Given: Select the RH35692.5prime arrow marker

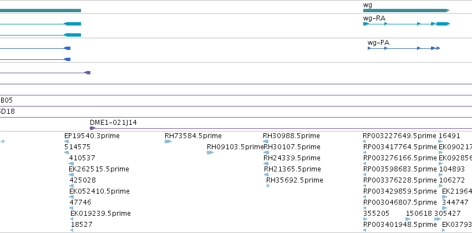Looking at the screenshot, I should [x=267, y=186].
